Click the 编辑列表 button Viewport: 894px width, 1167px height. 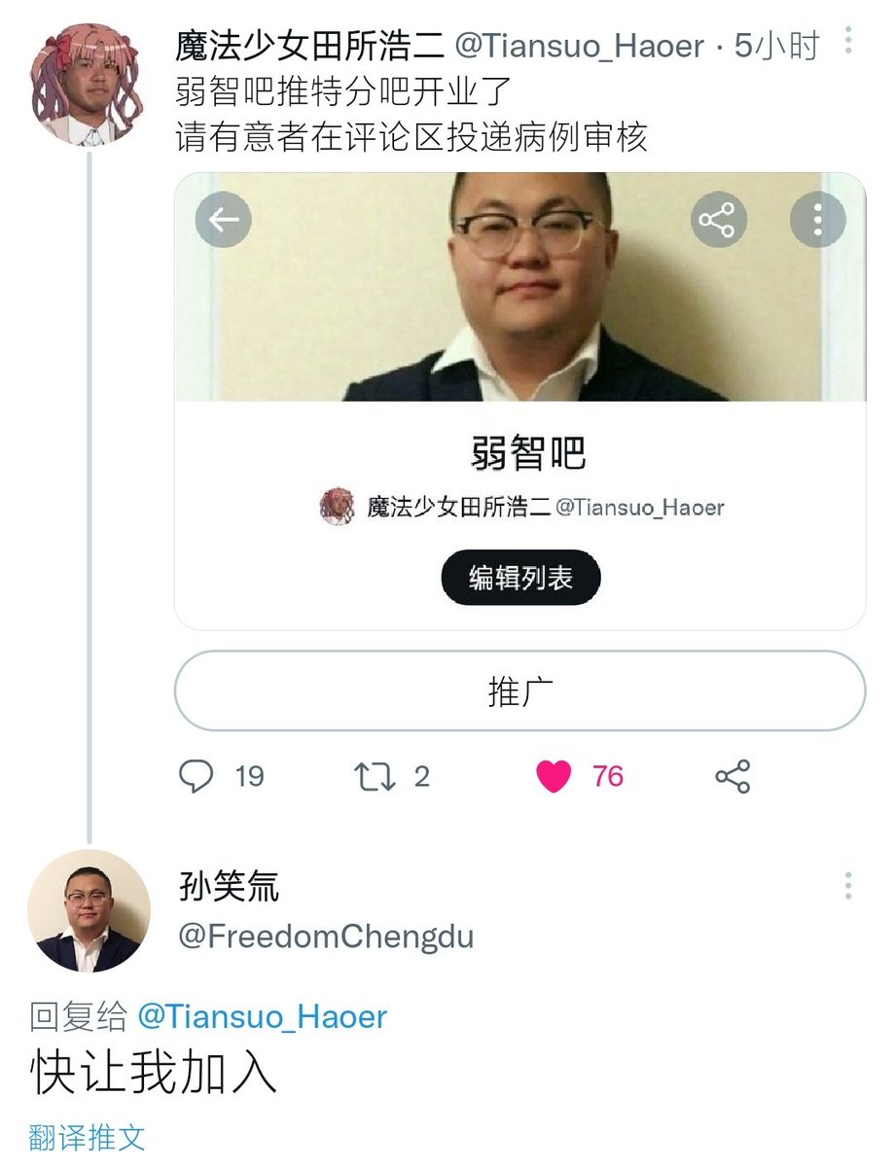pos(520,578)
